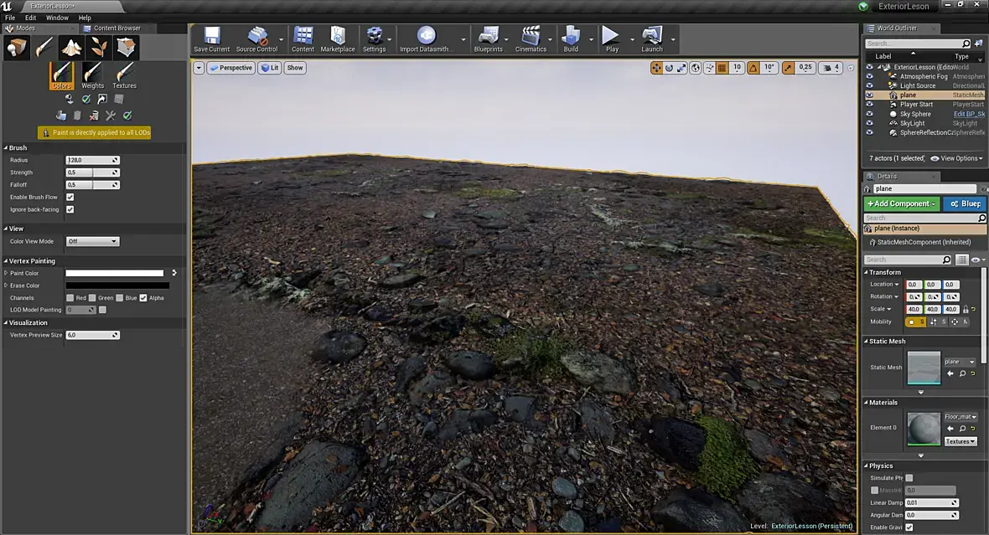Collapse the Transform section in Details

(x=866, y=272)
